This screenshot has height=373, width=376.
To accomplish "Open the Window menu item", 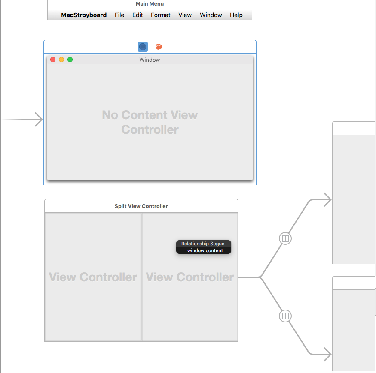I will (211, 15).
